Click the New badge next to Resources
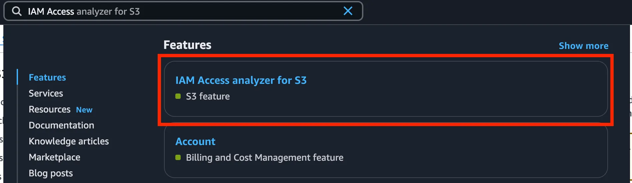 [84, 110]
